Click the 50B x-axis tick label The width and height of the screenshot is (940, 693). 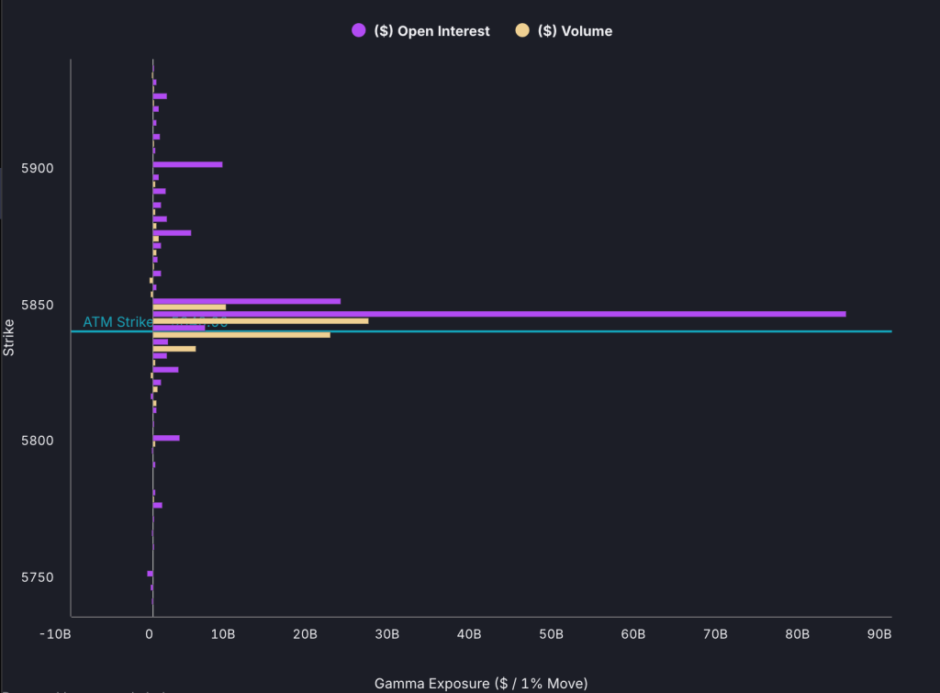tap(551, 634)
